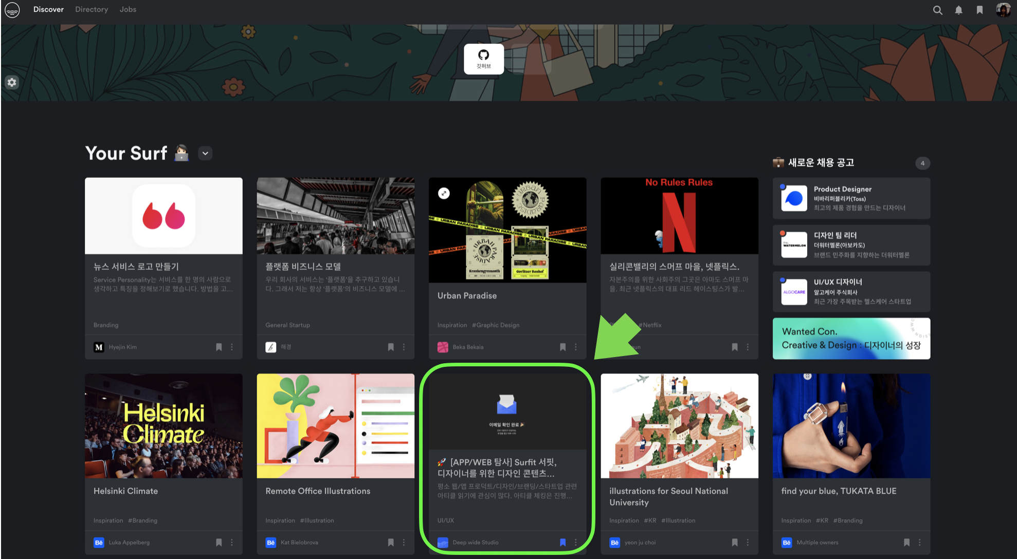Click the Surf logo icon
This screenshot has height=559, width=1017.
click(12, 10)
